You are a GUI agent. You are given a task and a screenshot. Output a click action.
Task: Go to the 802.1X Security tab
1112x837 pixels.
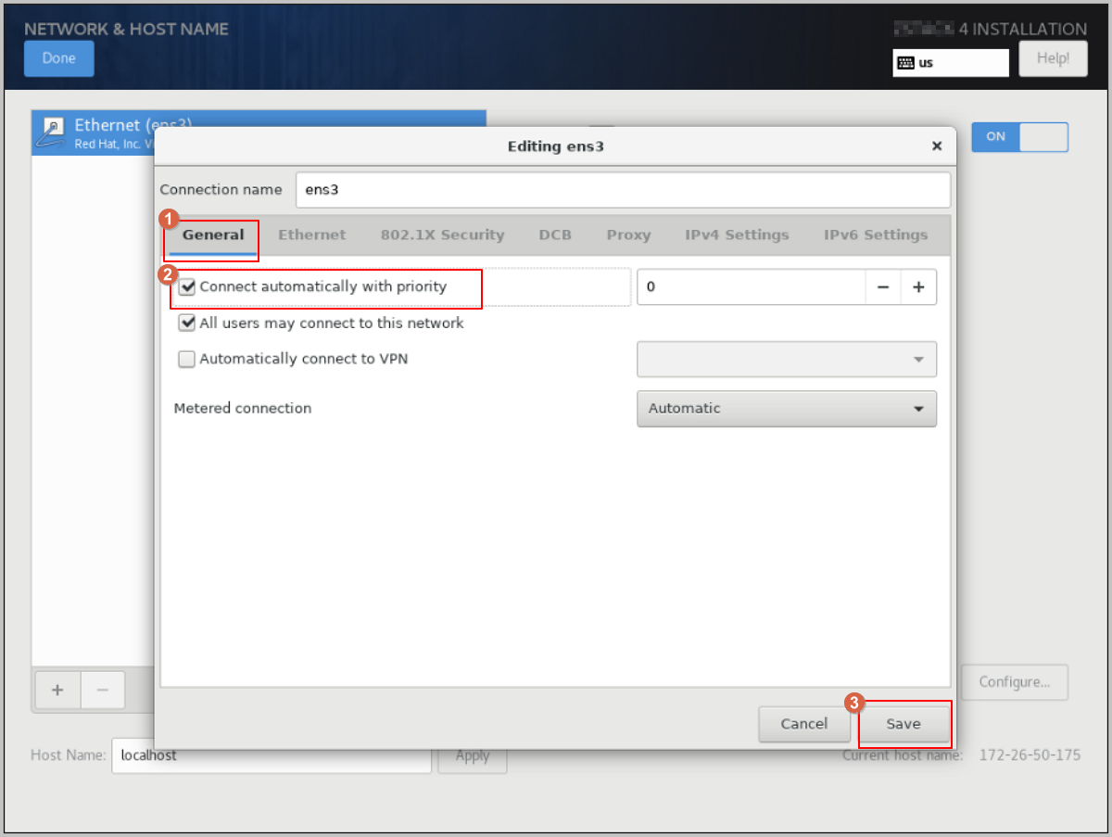(x=442, y=235)
